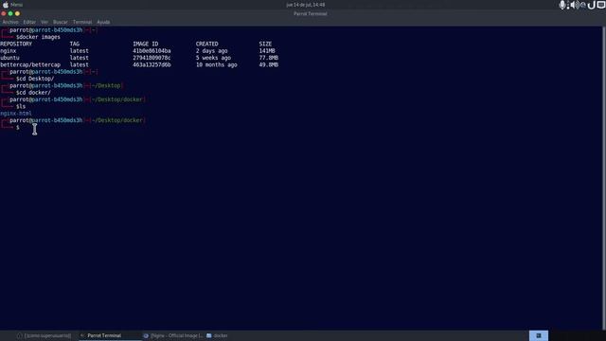The height and width of the screenshot is (341, 606).
Task: Click the 'cd Desktop/' command
Action: (x=36, y=79)
